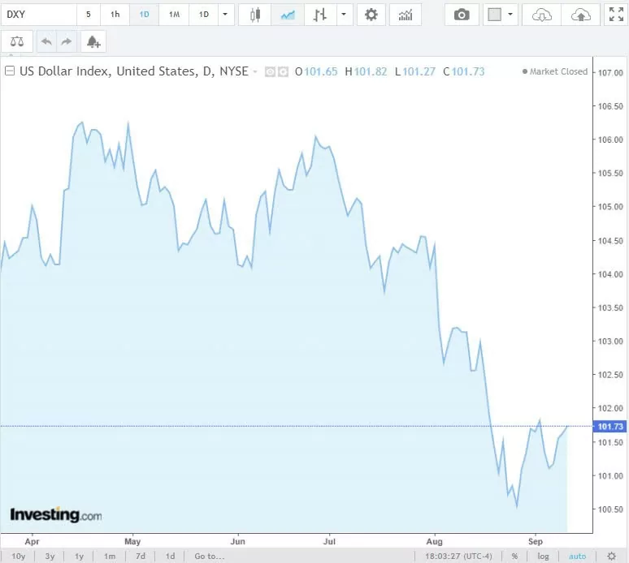Switch to the 1h interval
Screen dimensions: 629x563
pyautogui.click(x=115, y=15)
